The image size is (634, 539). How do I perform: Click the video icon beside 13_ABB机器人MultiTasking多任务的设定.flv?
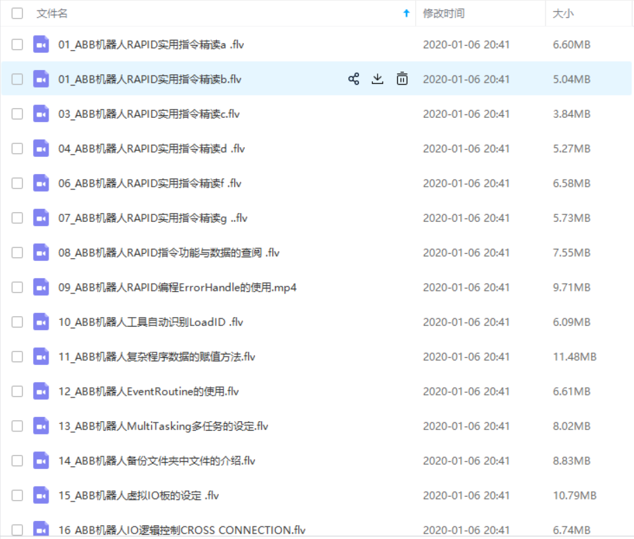coord(41,425)
